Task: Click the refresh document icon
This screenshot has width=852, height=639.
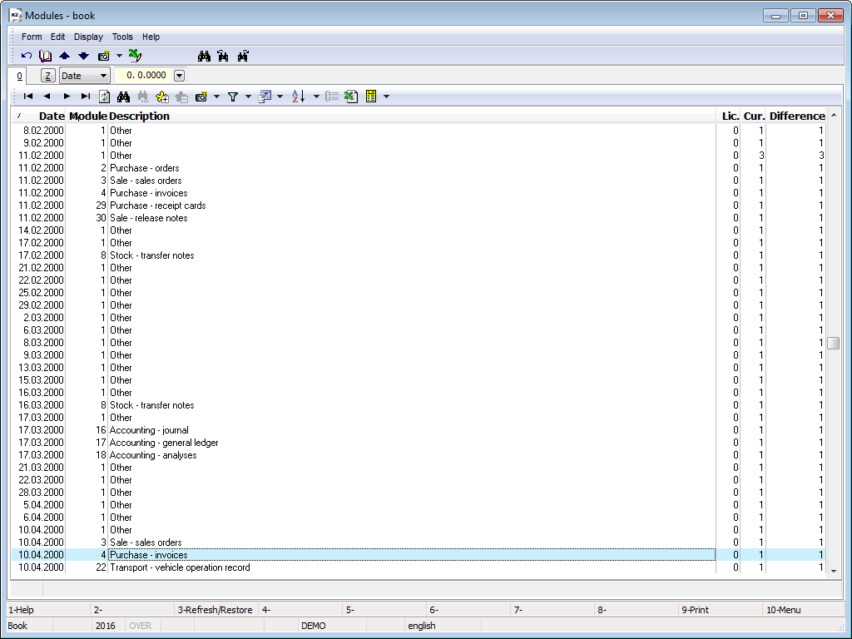Action: (104, 97)
